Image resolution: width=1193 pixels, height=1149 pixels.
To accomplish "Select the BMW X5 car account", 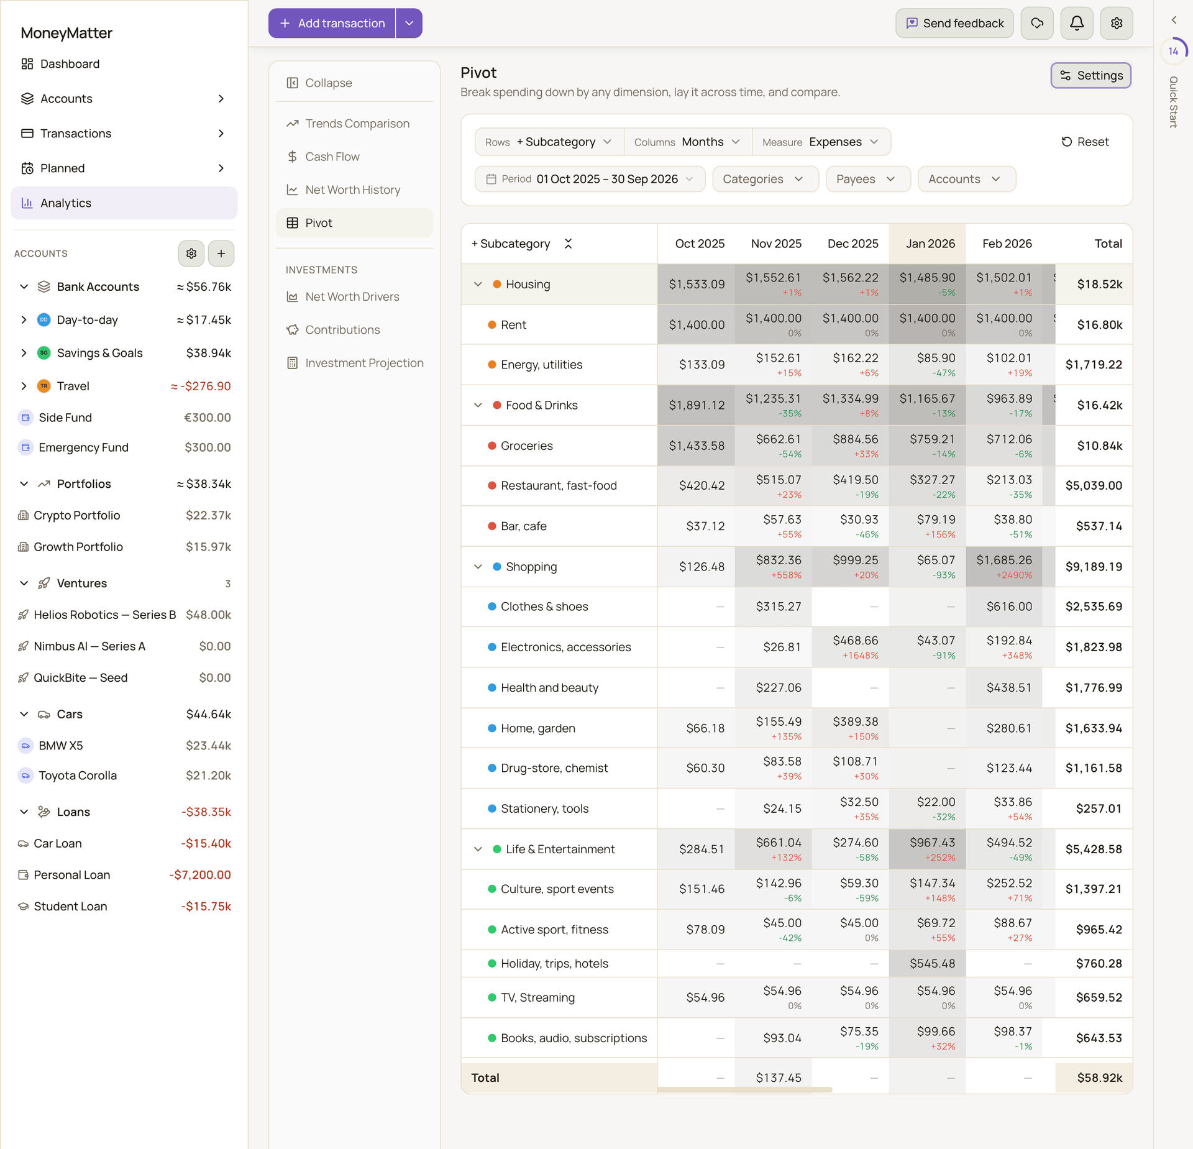I will (x=124, y=745).
